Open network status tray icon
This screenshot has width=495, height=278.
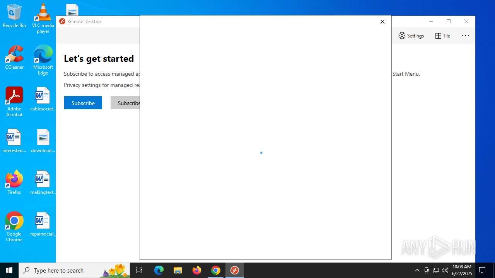[x=436, y=270]
